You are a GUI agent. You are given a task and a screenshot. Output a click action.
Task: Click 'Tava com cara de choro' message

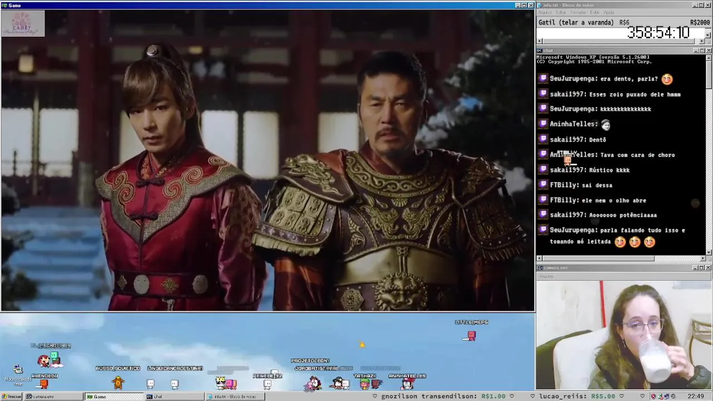tap(637, 155)
